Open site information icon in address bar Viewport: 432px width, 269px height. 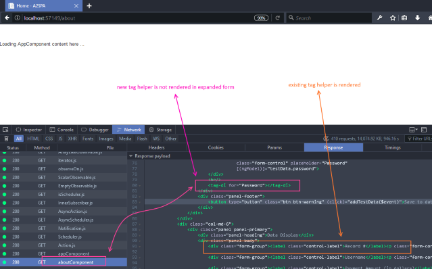click(x=18, y=18)
